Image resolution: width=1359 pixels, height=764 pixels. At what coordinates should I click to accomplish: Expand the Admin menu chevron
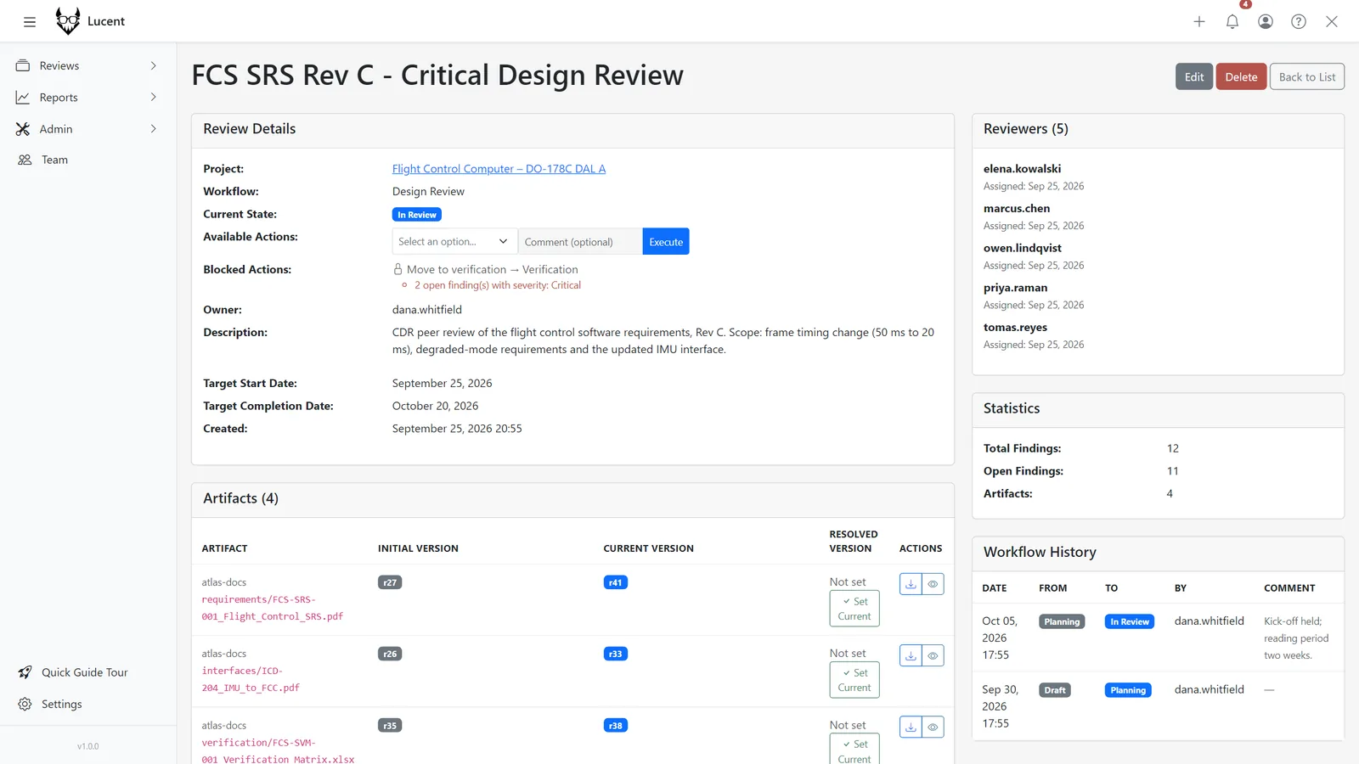pos(154,129)
